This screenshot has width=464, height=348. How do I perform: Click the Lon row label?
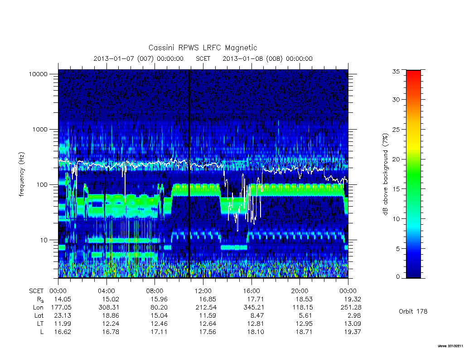coord(38,308)
